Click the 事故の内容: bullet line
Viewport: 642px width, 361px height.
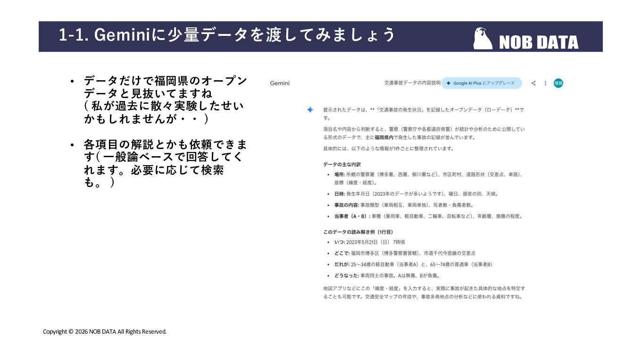404,205
